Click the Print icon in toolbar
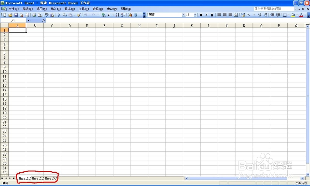Screen dimensions: 310x186 click(x=34, y=15)
